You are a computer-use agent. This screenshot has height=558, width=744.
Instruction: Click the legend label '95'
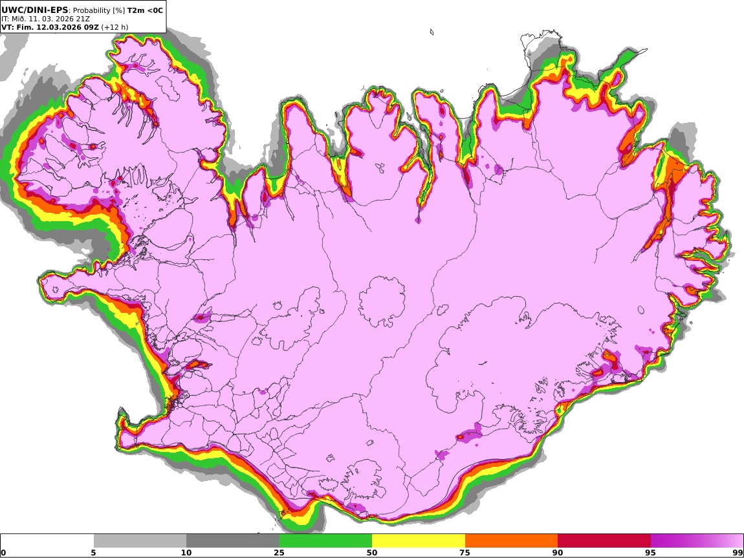(x=651, y=553)
